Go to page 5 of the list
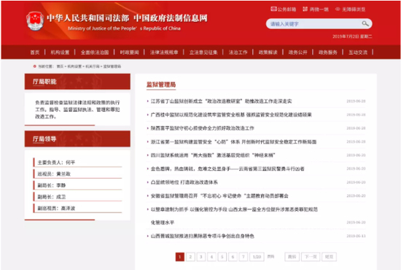The image size is (401, 270). (x=222, y=257)
